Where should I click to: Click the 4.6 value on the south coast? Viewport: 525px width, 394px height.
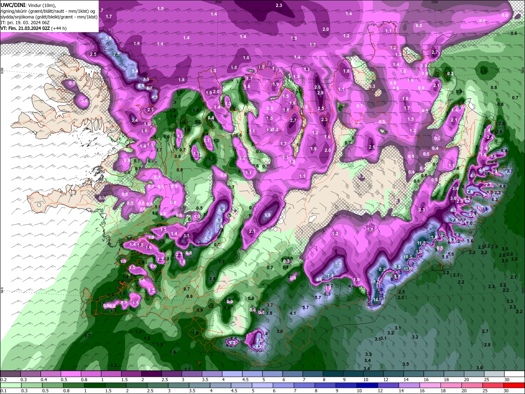[x=320, y=280]
